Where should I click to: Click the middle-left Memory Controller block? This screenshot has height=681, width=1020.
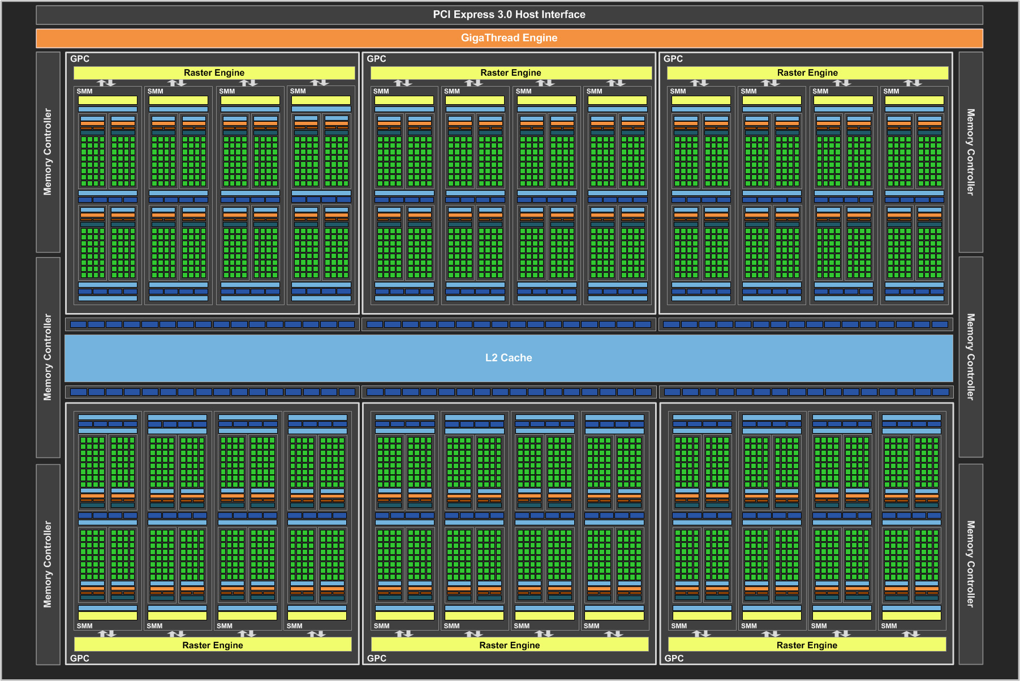[48, 357]
